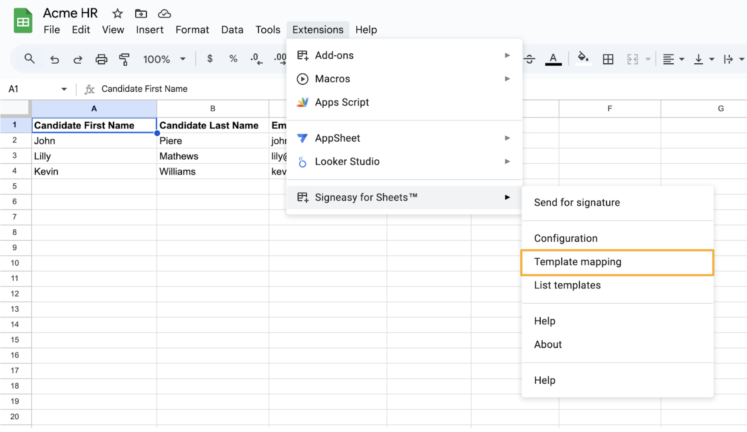Select column F header
The height and width of the screenshot is (432, 747).
tap(610, 108)
